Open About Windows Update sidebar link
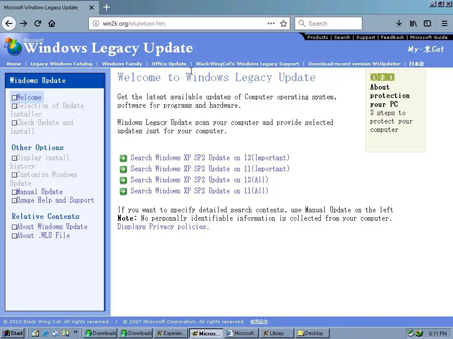This screenshot has width=453, height=339. point(52,226)
